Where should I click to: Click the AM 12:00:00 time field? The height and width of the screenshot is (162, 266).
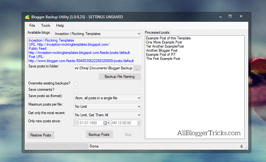tap(126, 123)
